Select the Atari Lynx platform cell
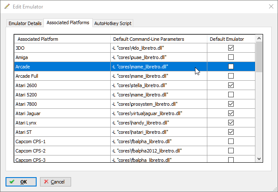Viewport: 278px width, 192px height. (x=63, y=123)
